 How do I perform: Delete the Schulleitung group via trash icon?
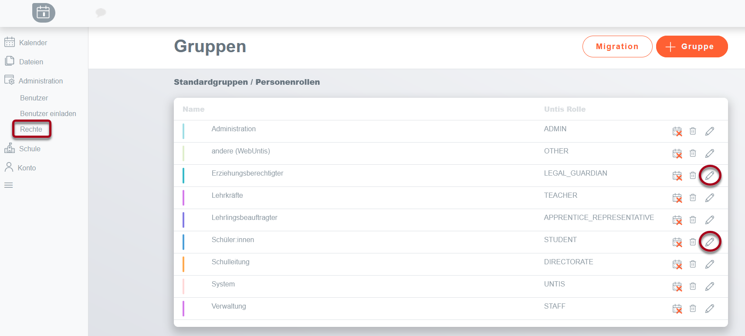693,264
